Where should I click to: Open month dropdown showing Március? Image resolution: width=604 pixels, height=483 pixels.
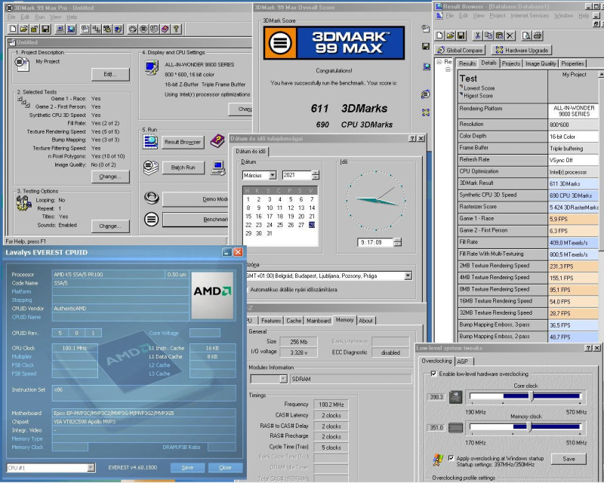point(273,175)
